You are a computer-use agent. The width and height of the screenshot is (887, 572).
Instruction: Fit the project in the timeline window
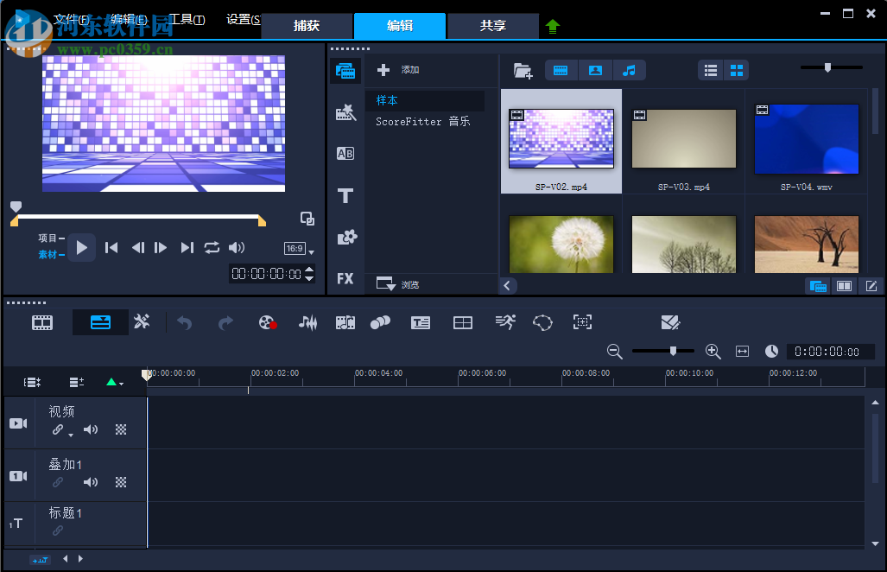(x=742, y=351)
